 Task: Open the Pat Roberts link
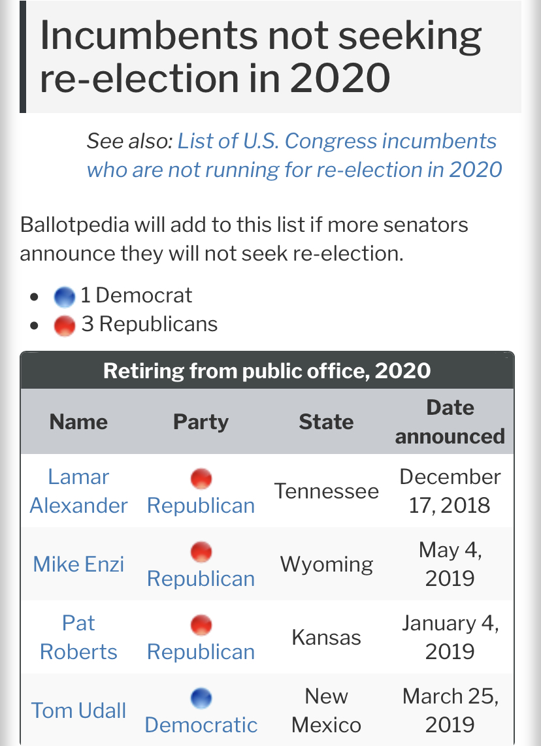point(78,638)
